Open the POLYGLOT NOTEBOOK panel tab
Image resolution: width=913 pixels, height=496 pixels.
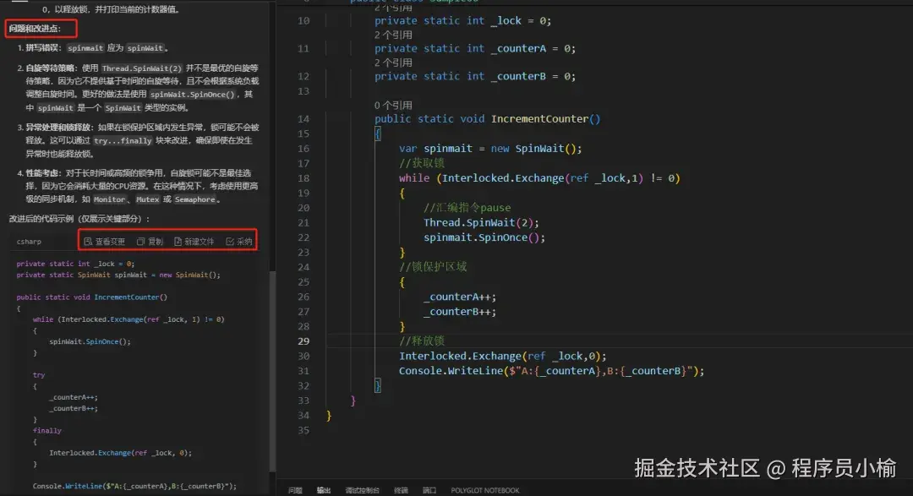485,489
